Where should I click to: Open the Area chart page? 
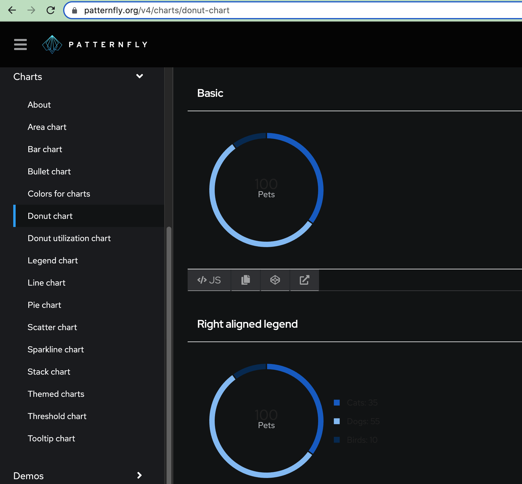pyautogui.click(x=47, y=127)
